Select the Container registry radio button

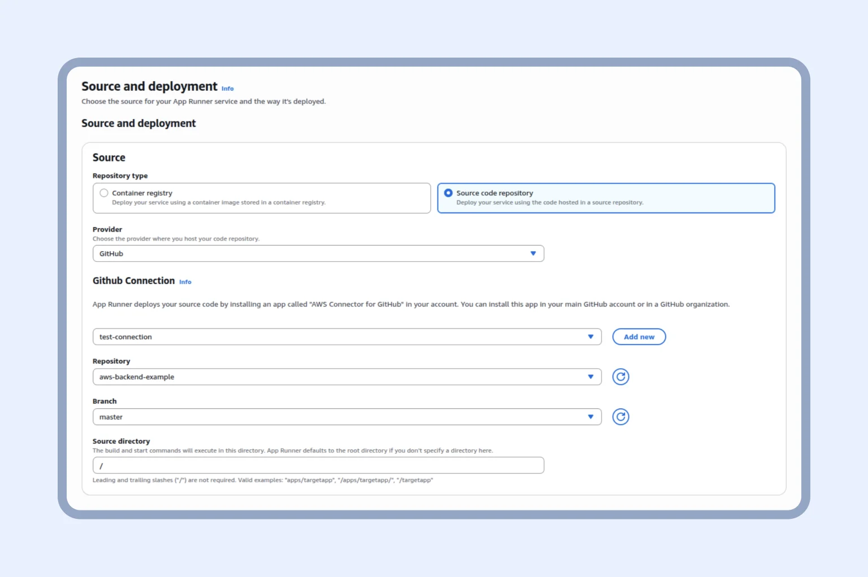point(104,193)
